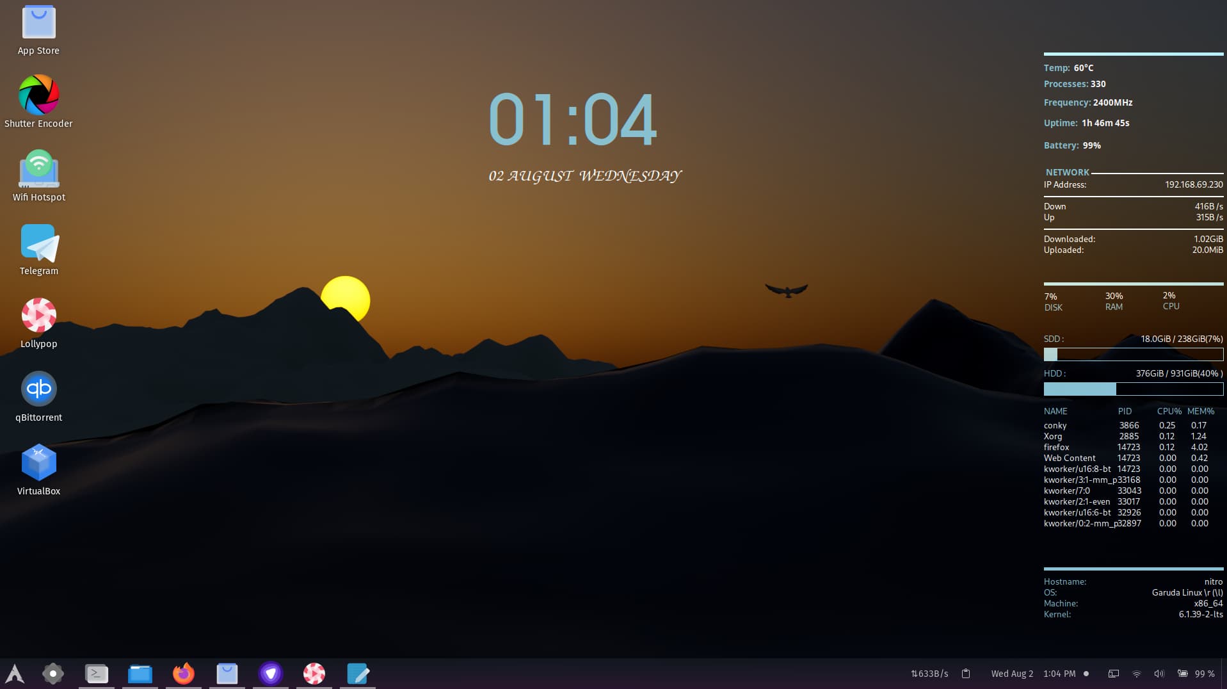Open the Garuda application launcher menu
This screenshot has height=689, width=1227.
pyautogui.click(x=14, y=673)
